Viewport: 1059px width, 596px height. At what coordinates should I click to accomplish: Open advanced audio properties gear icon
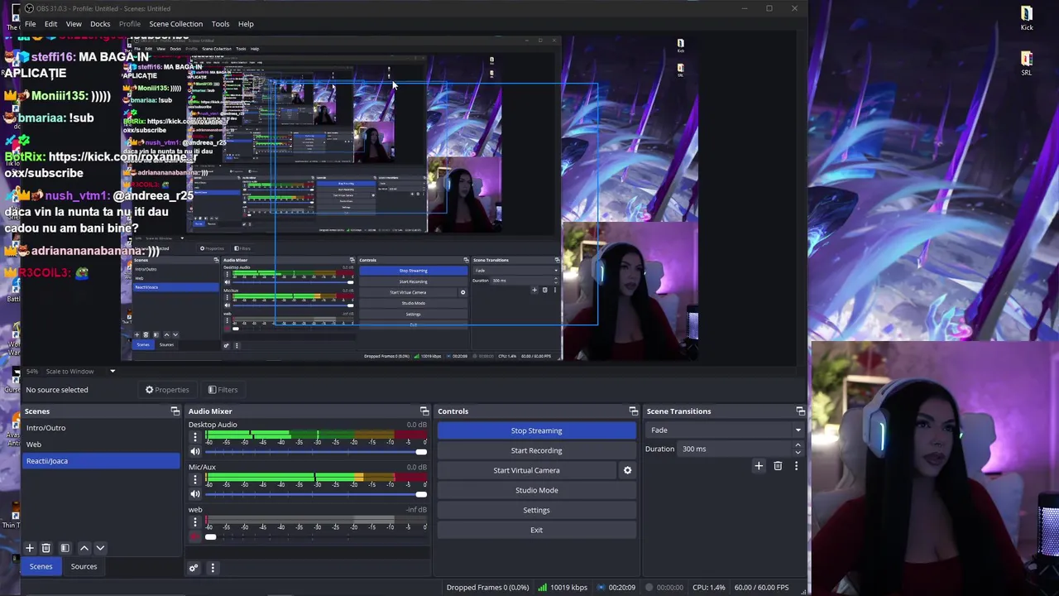pos(194,568)
